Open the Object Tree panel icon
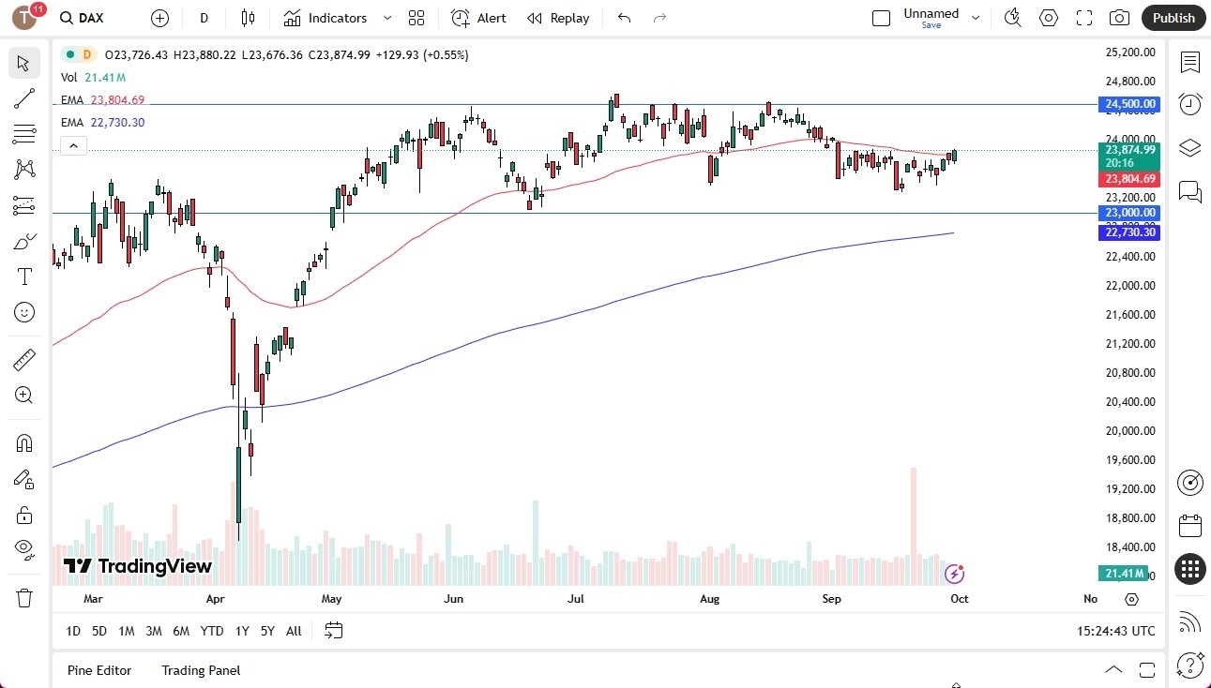This screenshot has height=688, width=1211. [1190, 147]
